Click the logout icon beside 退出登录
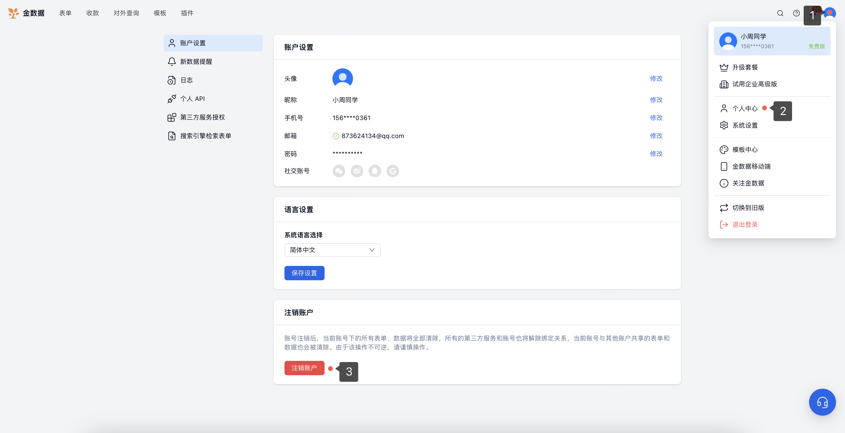Viewport: 845px width, 433px height. pyautogui.click(x=724, y=224)
